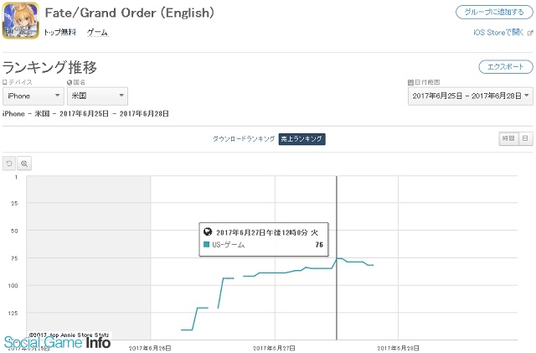The height and width of the screenshot is (353, 536).
Task: Click the globe icon in chart tooltip
Action: (x=208, y=231)
